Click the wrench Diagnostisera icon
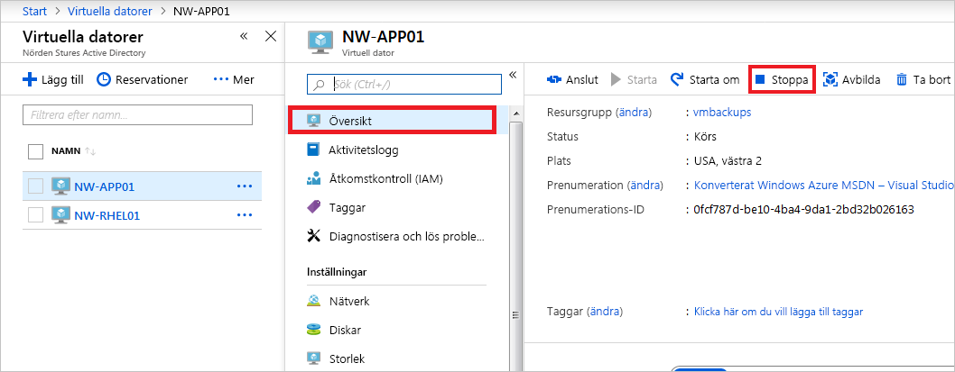Image resolution: width=955 pixels, height=372 pixels. [313, 237]
